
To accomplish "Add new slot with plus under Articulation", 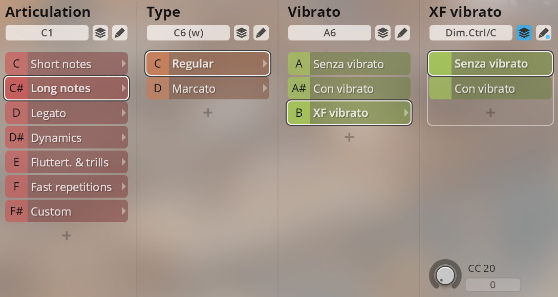I will [67, 236].
